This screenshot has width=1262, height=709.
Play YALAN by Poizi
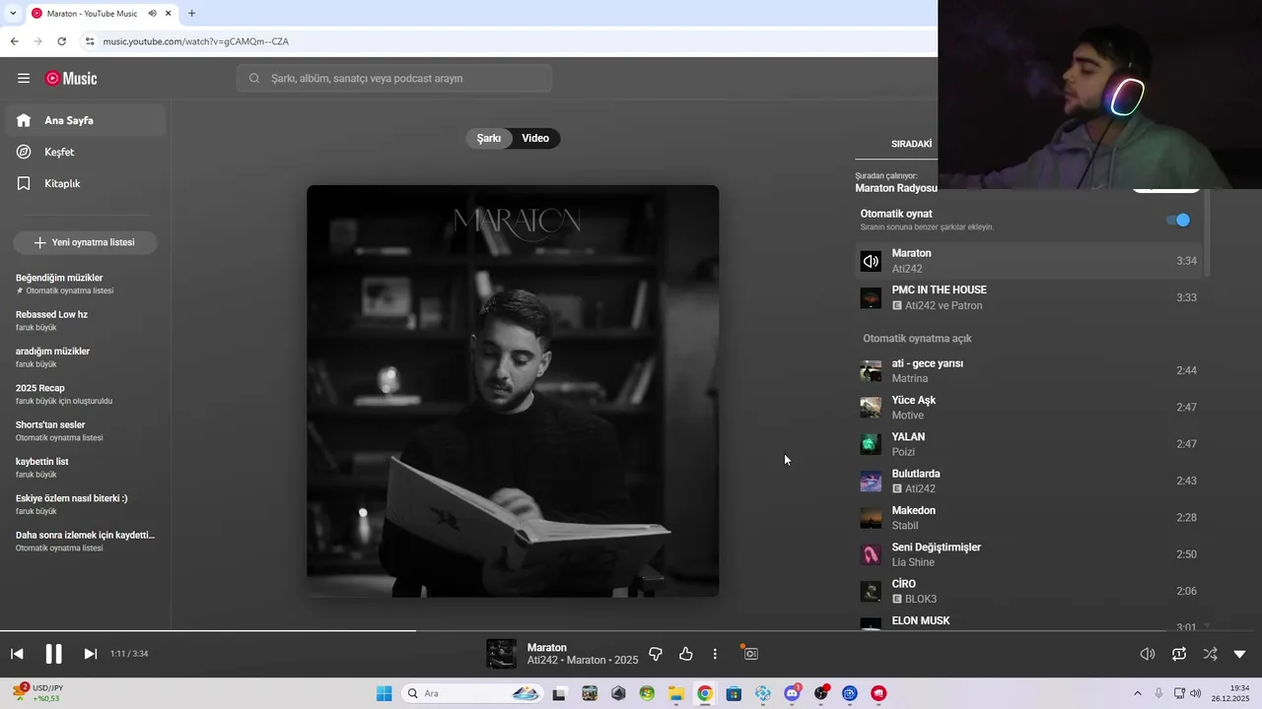1029,444
